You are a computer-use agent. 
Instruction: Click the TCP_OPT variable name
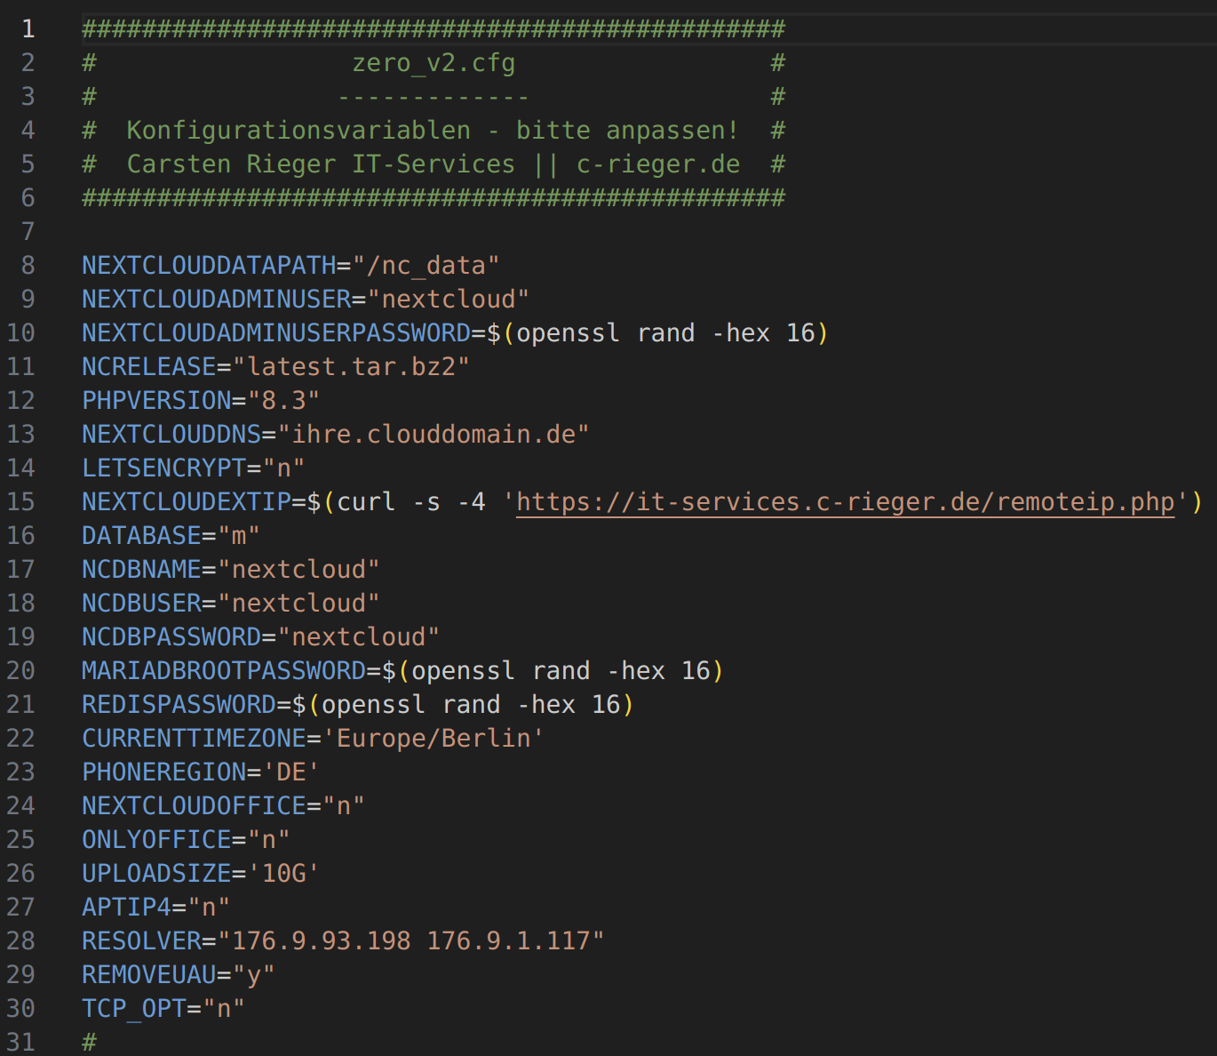[133, 1009]
